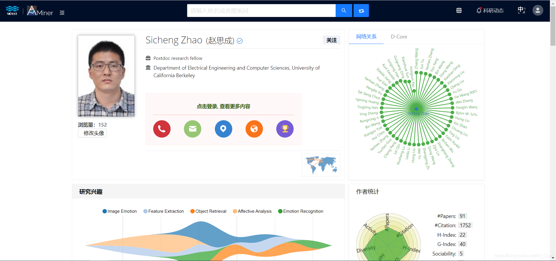556x261 pixels.
Task: Select coauthor Rongrong Ji in network
Action: click(369, 120)
